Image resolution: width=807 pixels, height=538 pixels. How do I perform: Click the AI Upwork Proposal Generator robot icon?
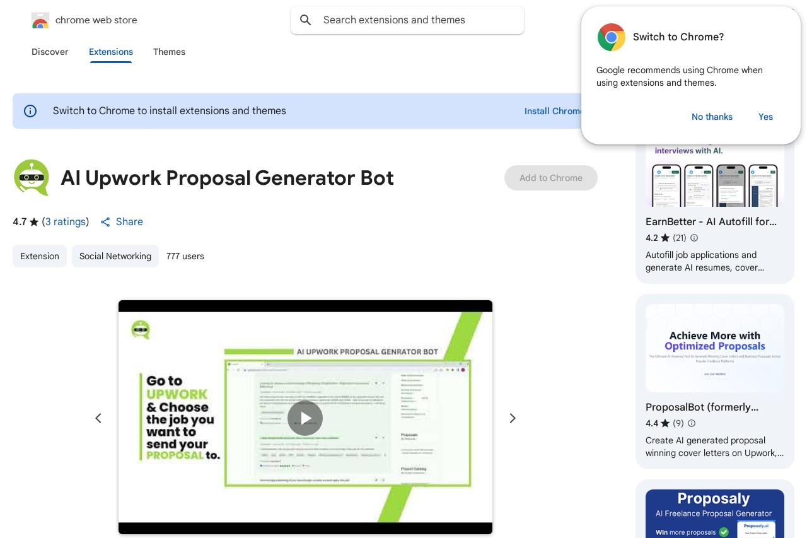[32, 178]
